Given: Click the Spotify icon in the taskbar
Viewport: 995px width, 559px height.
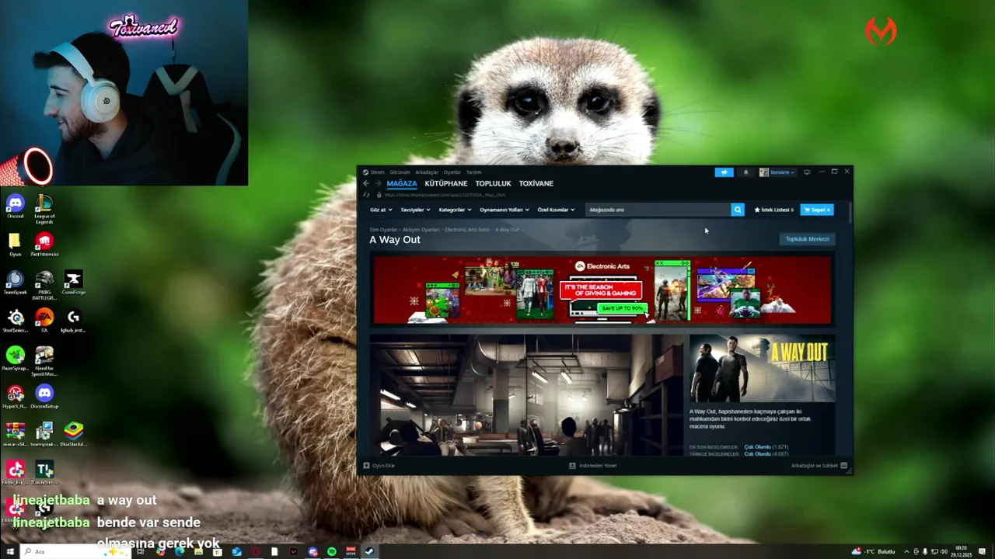Looking at the screenshot, I should click(x=332, y=551).
